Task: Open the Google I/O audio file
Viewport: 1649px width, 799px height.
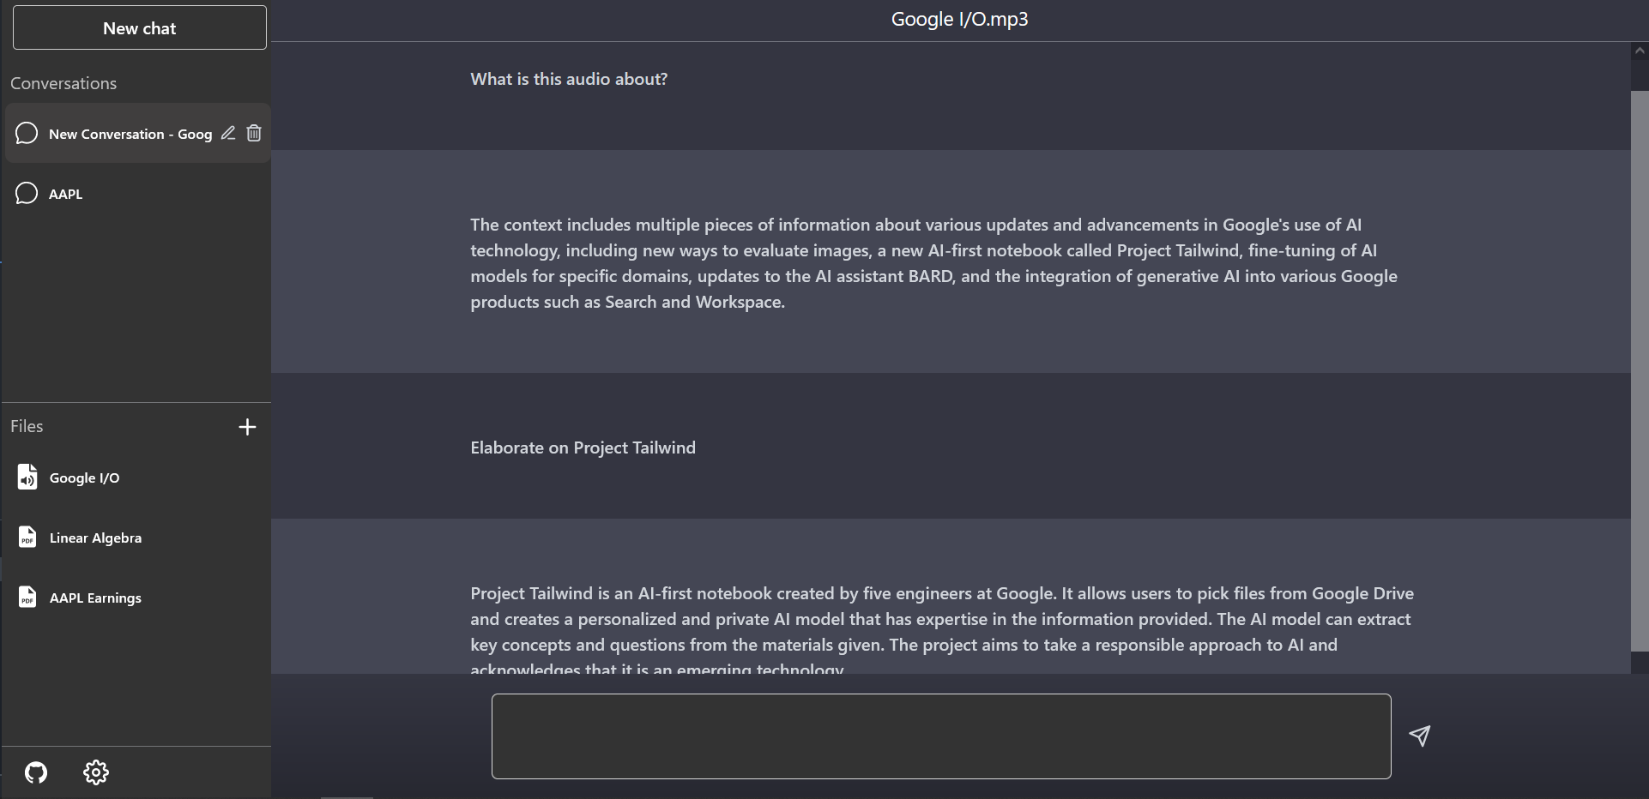Action: (84, 478)
